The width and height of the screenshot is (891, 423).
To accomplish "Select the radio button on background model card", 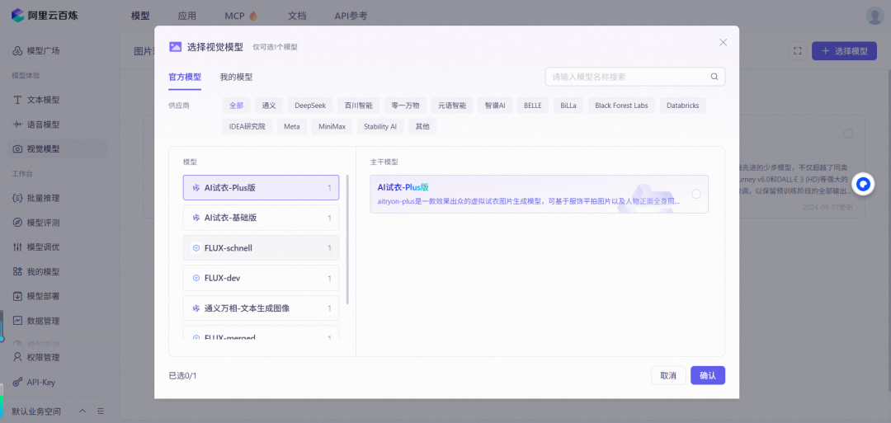I will tap(848, 134).
